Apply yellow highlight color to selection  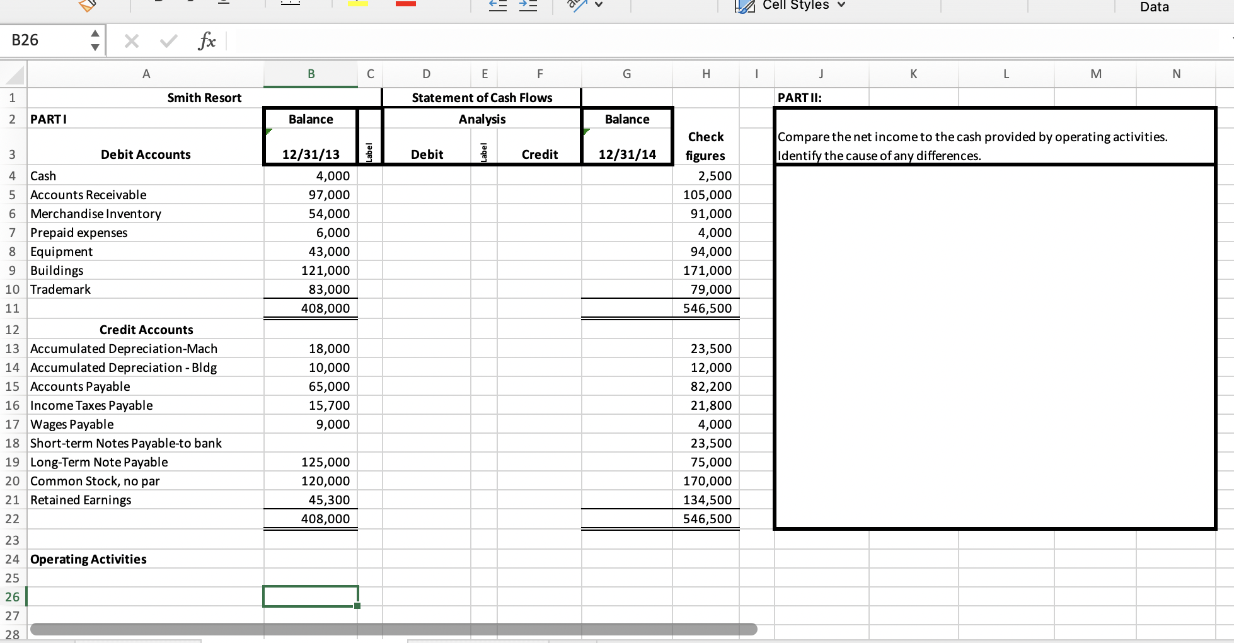click(x=357, y=4)
